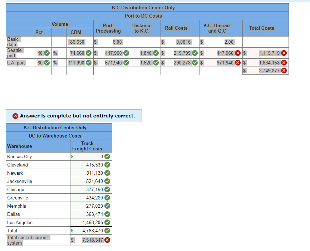Click green checkmark beside L.A. 60 percent

(47, 63)
